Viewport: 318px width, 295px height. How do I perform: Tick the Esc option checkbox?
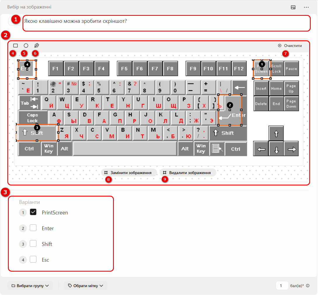(x=33, y=259)
